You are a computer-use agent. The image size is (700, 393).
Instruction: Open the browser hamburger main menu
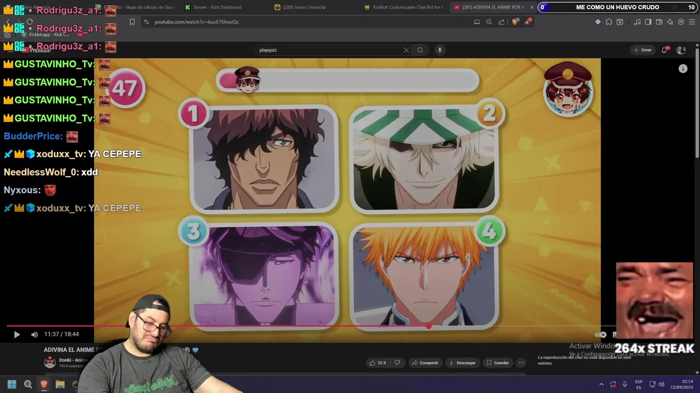[x=692, y=22]
